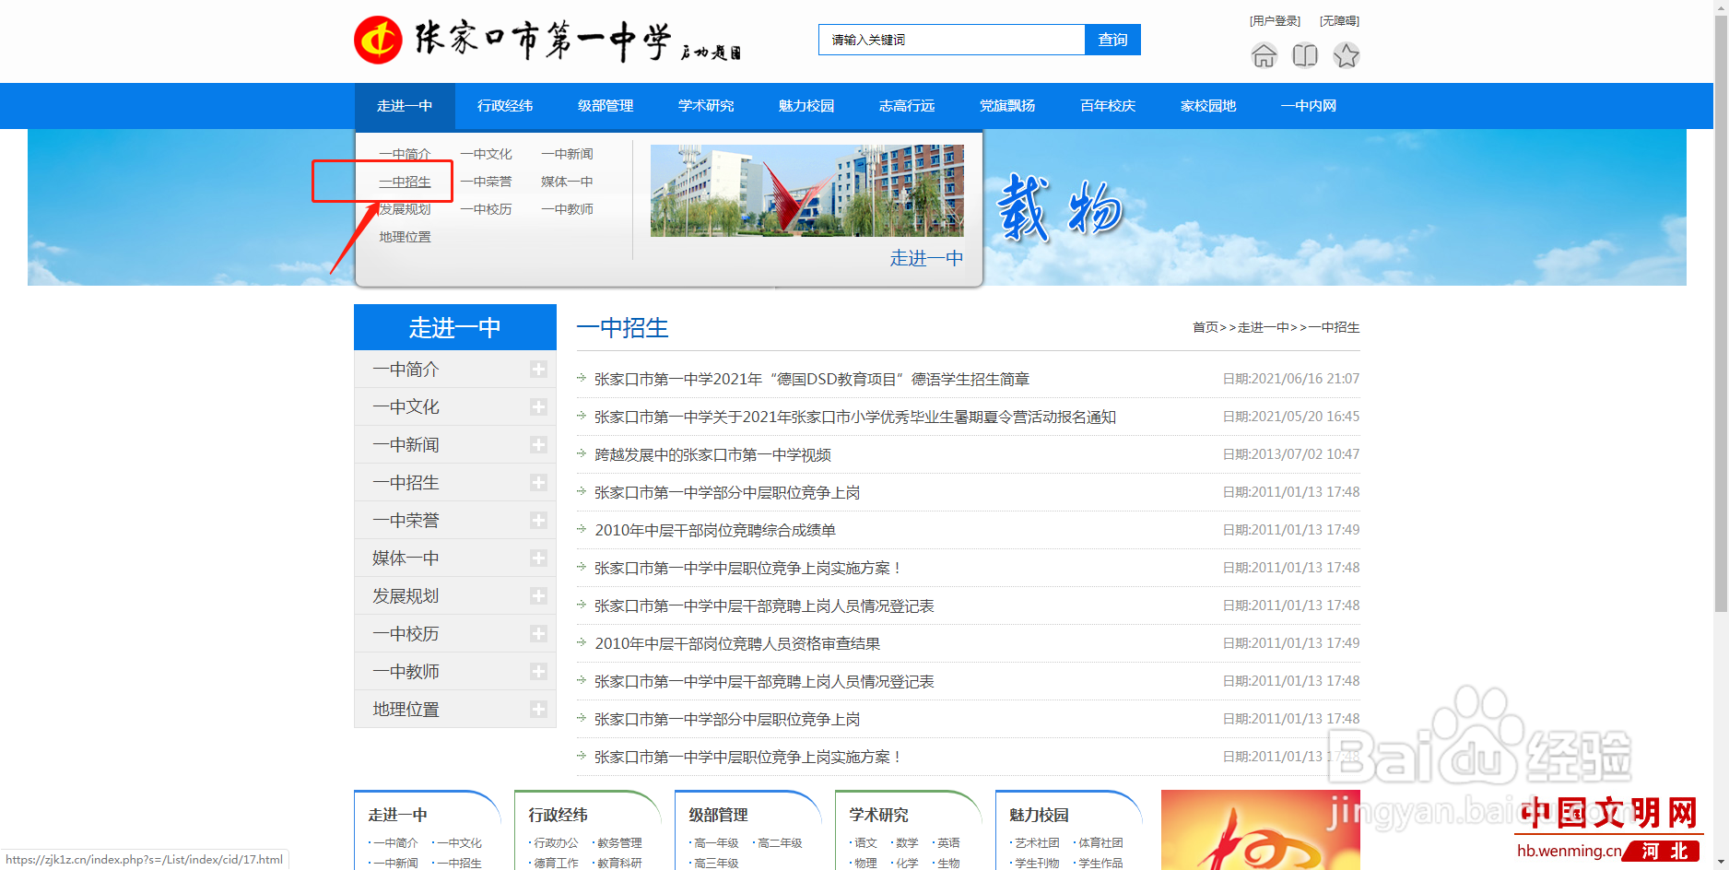Click the 用户登录 login link

coord(1275,20)
